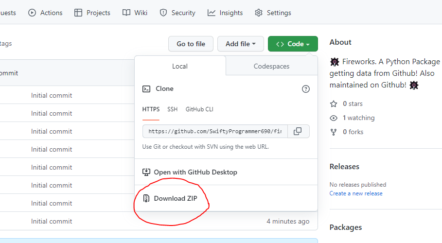Select the Local tab
Image resolution: width=442 pixels, height=243 pixels.
(x=180, y=66)
